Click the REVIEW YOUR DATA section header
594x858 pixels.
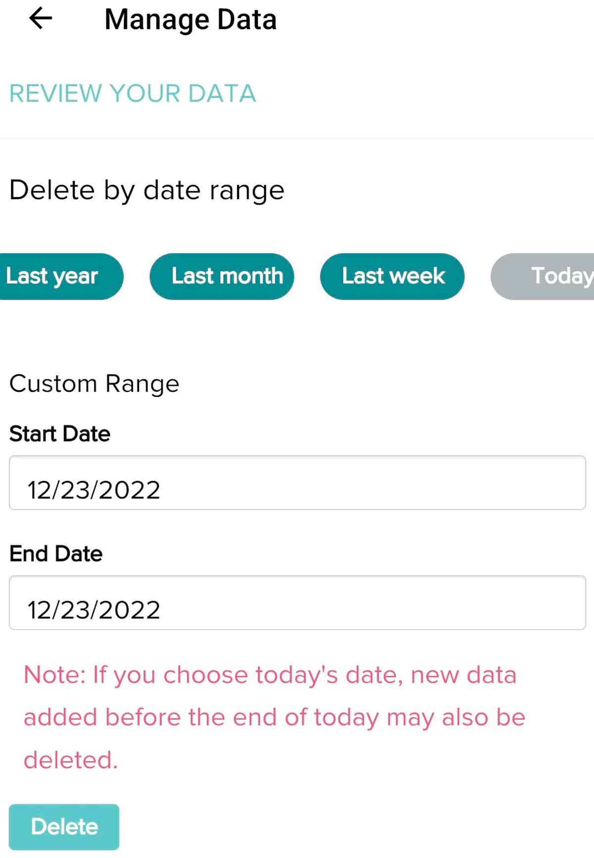133,93
